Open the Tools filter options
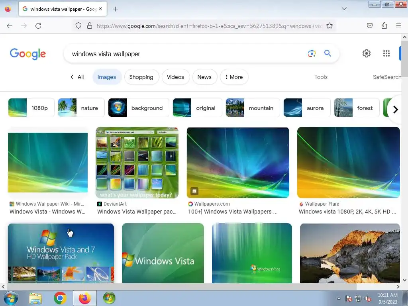408x306 pixels. [x=321, y=77]
